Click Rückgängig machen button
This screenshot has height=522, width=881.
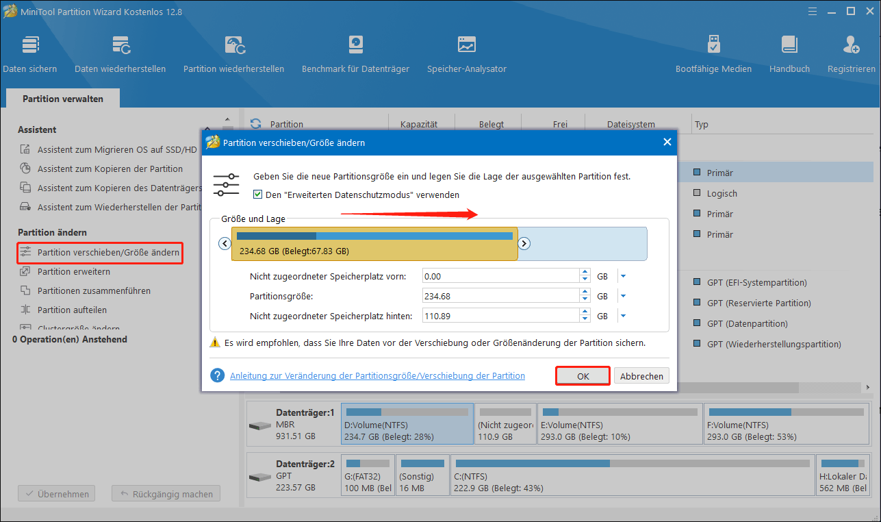click(166, 493)
